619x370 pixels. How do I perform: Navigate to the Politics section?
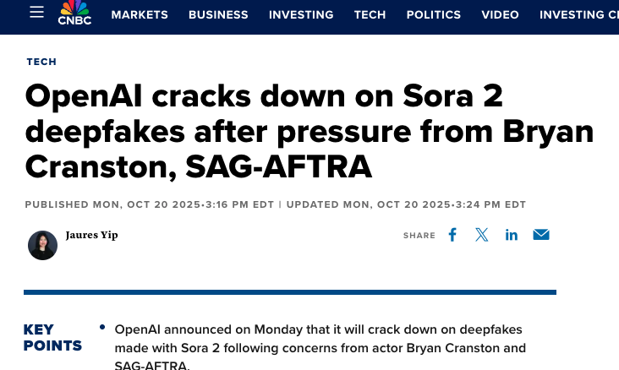point(434,14)
